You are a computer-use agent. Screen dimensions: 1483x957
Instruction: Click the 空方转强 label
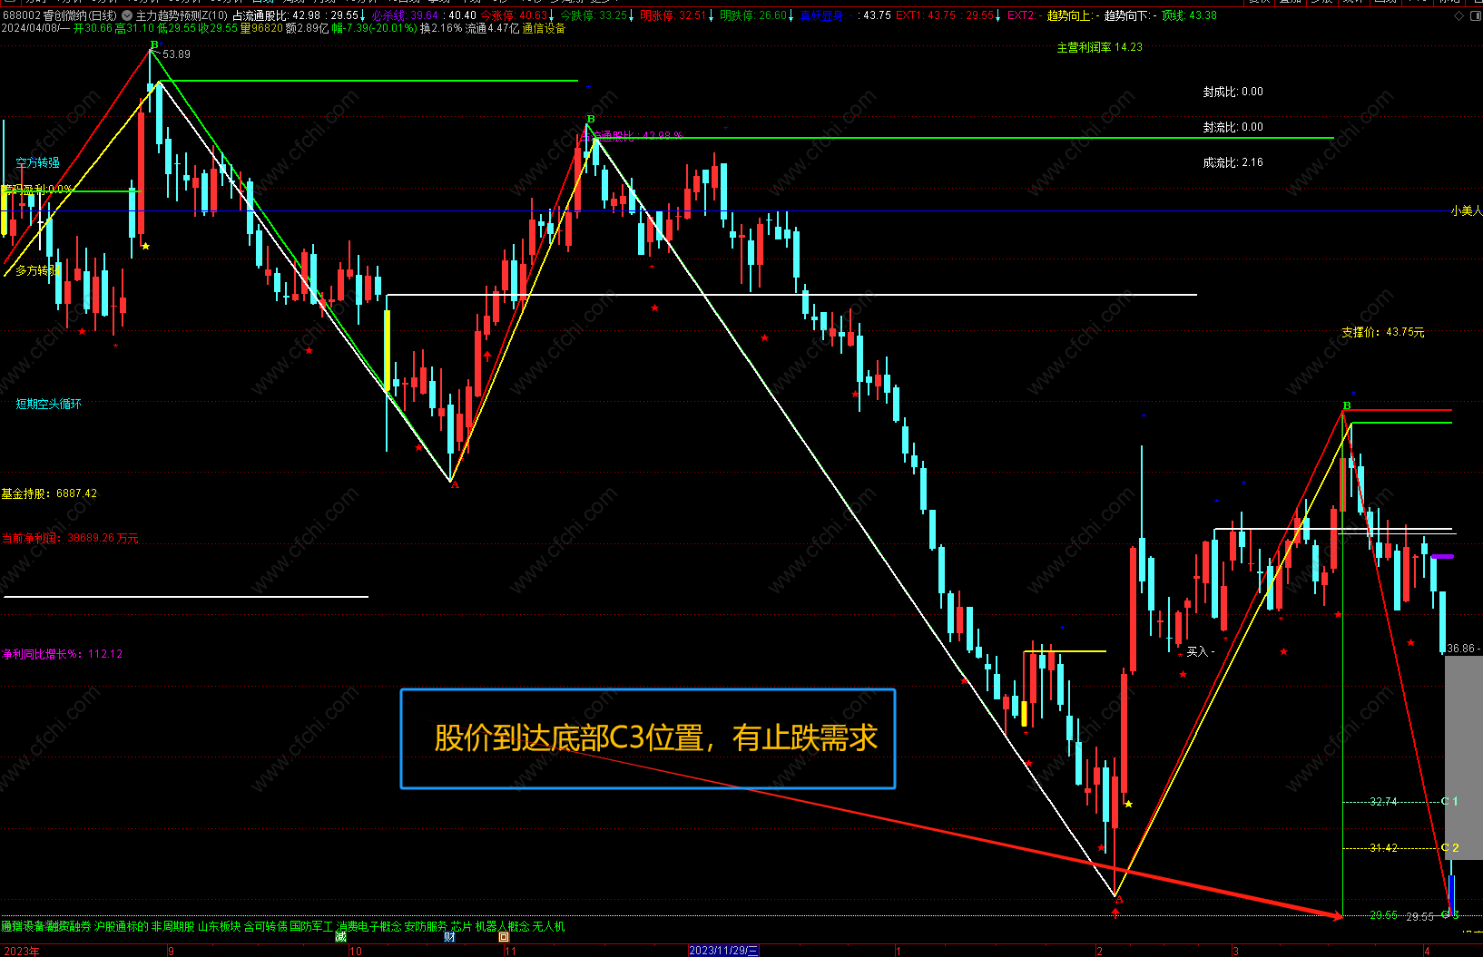point(37,162)
